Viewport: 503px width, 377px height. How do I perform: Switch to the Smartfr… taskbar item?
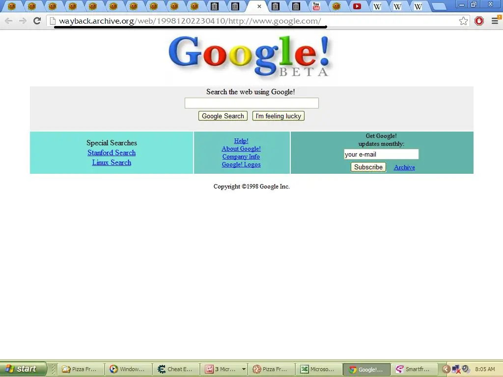coord(414,369)
